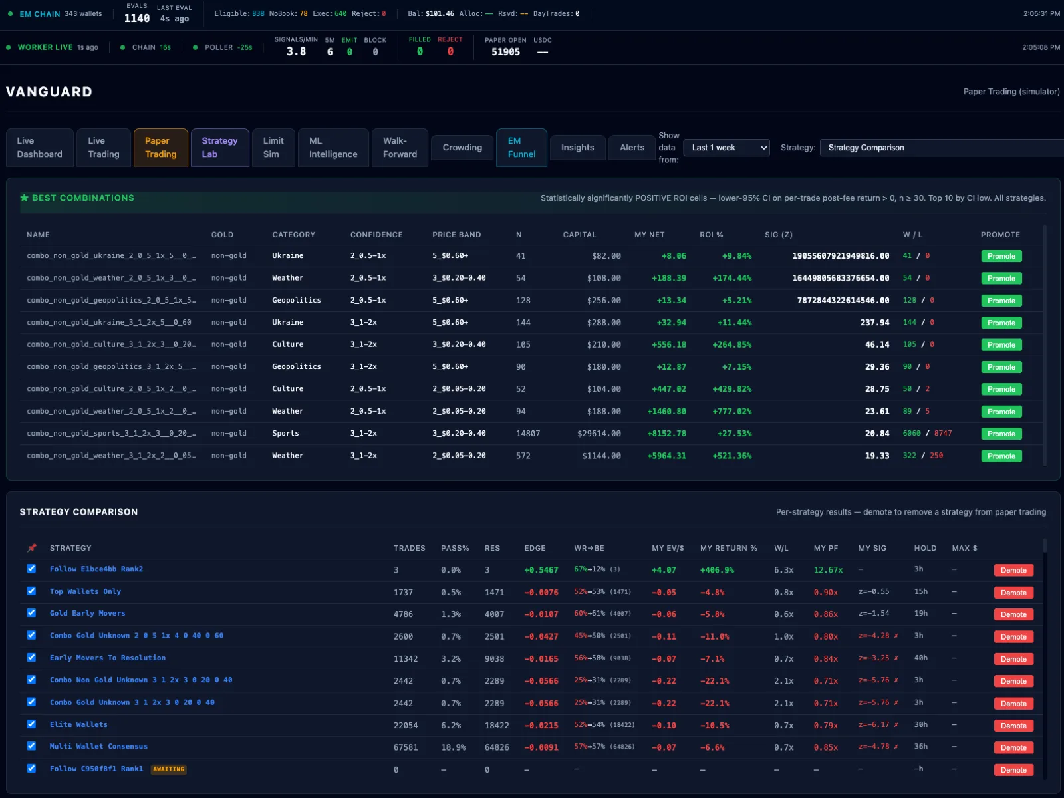Image resolution: width=1064 pixels, height=798 pixels.
Task: Toggle Combo Gold Unknown 3 1 2x checkbox
Action: tap(31, 702)
